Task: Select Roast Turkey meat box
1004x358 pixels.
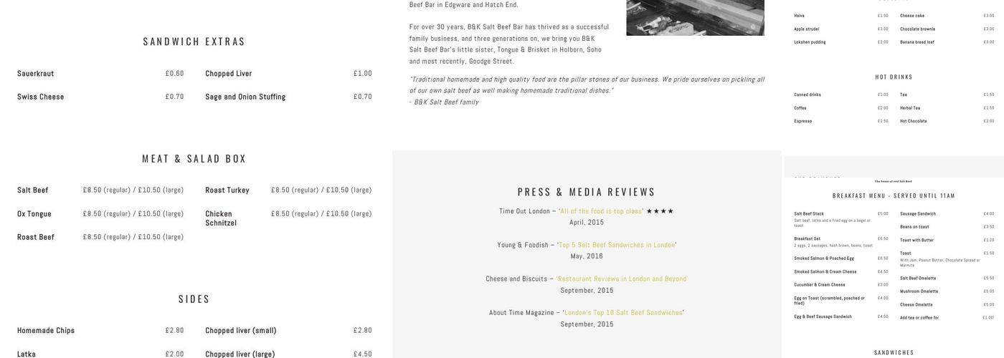Action: (x=227, y=190)
